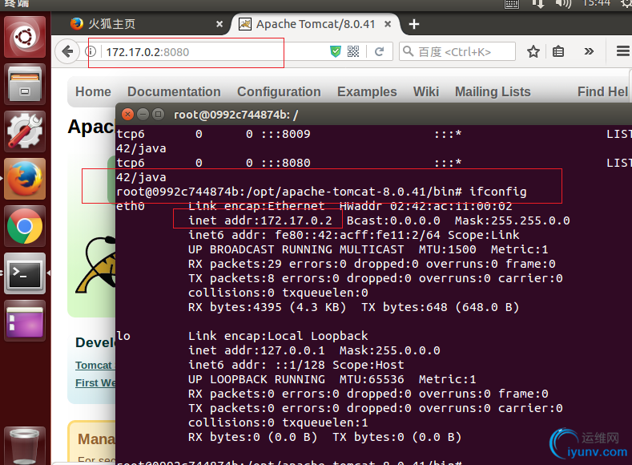Close the 火狐主页 tab
632x465 pixels.
coord(219,24)
